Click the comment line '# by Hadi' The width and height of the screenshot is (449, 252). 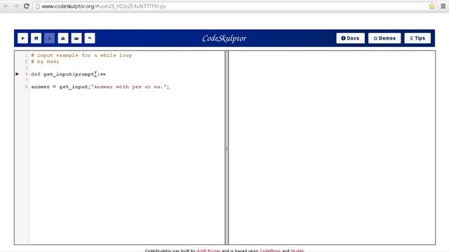coord(45,62)
